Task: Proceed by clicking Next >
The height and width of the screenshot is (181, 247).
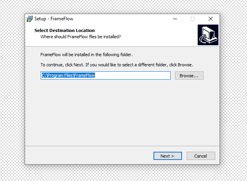Action: point(168,156)
